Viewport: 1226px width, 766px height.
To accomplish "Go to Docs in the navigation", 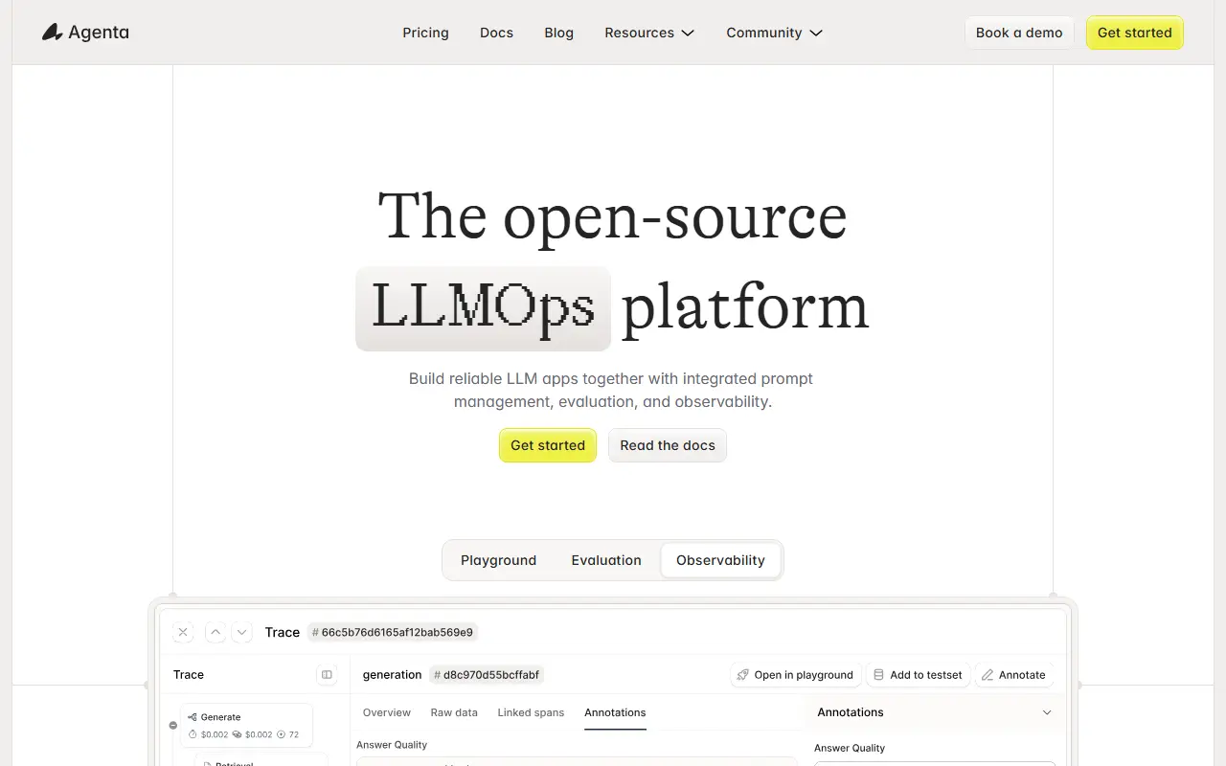I will point(496,33).
